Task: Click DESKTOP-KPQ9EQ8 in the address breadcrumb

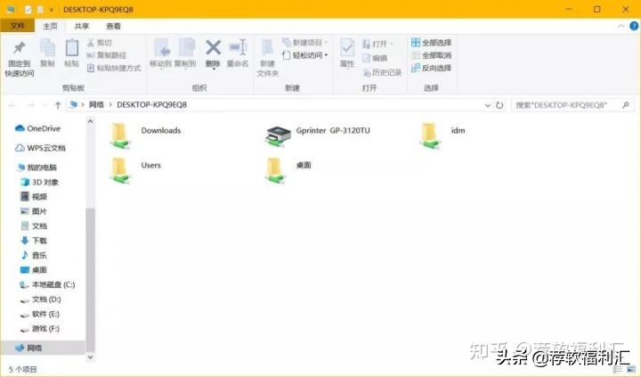Action: coord(151,105)
